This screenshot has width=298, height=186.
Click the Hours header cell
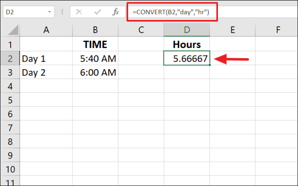click(x=187, y=44)
